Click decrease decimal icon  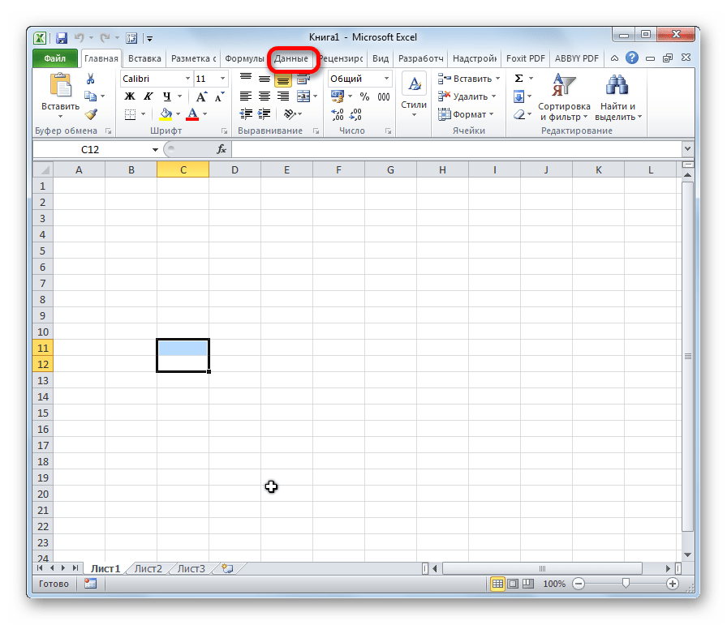click(355, 114)
